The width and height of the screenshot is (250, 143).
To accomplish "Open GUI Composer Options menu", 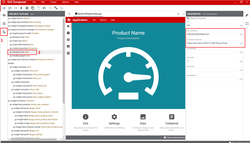I will 65,2.
